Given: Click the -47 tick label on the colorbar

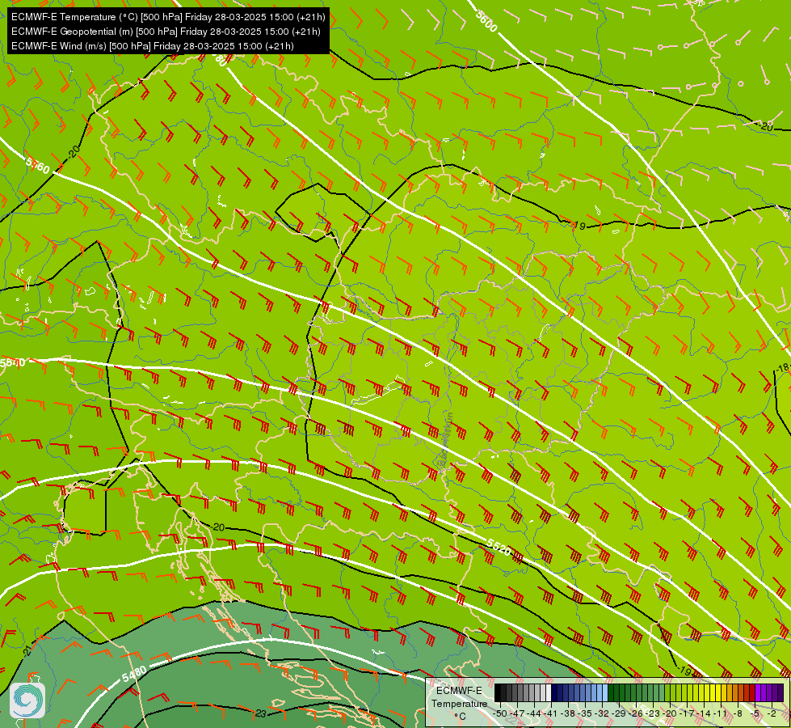Looking at the screenshot, I should tap(517, 713).
